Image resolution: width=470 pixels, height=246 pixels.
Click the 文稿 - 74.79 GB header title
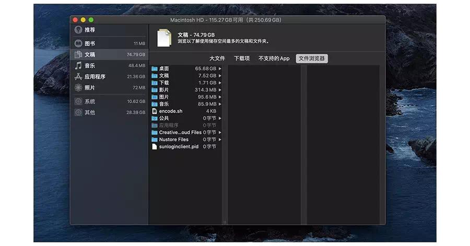click(196, 35)
